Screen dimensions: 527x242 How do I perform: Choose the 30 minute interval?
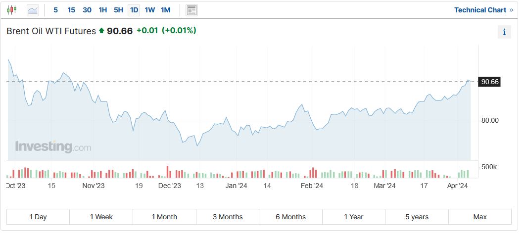click(87, 10)
